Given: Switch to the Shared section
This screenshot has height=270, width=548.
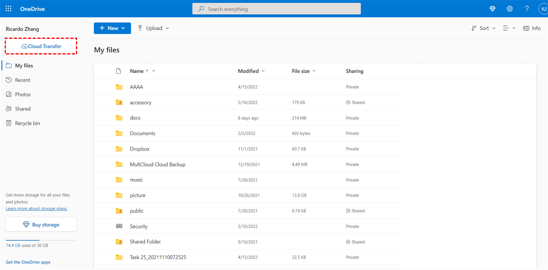Looking at the screenshot, I should tap(23, 109).
